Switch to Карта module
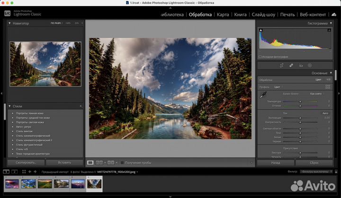The image size is (341, 198). pyautogui.click(x=223, y=15)
